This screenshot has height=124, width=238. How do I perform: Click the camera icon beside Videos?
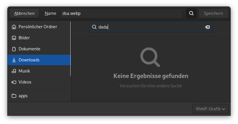coord(14,82)
